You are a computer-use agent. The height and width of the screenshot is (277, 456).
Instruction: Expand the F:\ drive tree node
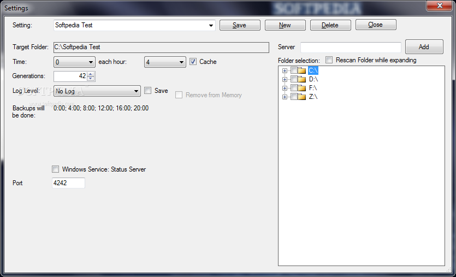pyautogui.click(x=285, y=88)
